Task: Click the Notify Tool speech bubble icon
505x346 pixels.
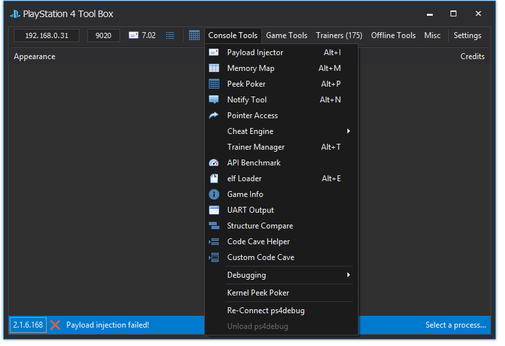Action: click(x=214, y=99)
